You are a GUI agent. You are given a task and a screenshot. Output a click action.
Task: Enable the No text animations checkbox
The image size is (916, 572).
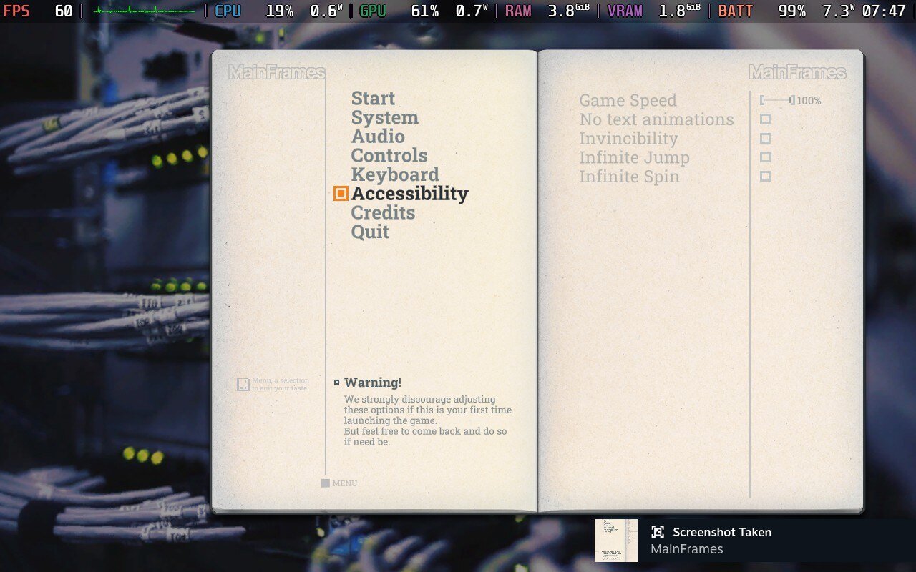click(765, 119)
